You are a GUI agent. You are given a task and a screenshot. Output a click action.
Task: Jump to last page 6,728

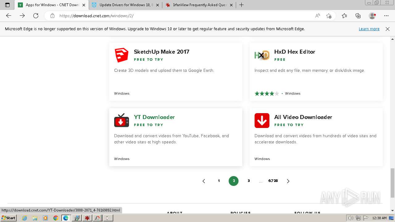tap(273, 181)
